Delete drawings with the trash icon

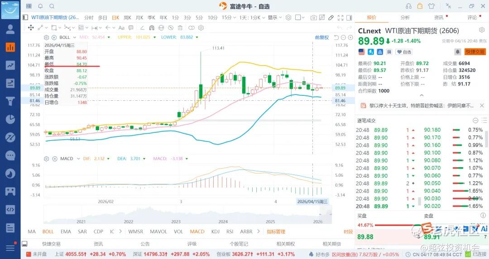[180, 28]
